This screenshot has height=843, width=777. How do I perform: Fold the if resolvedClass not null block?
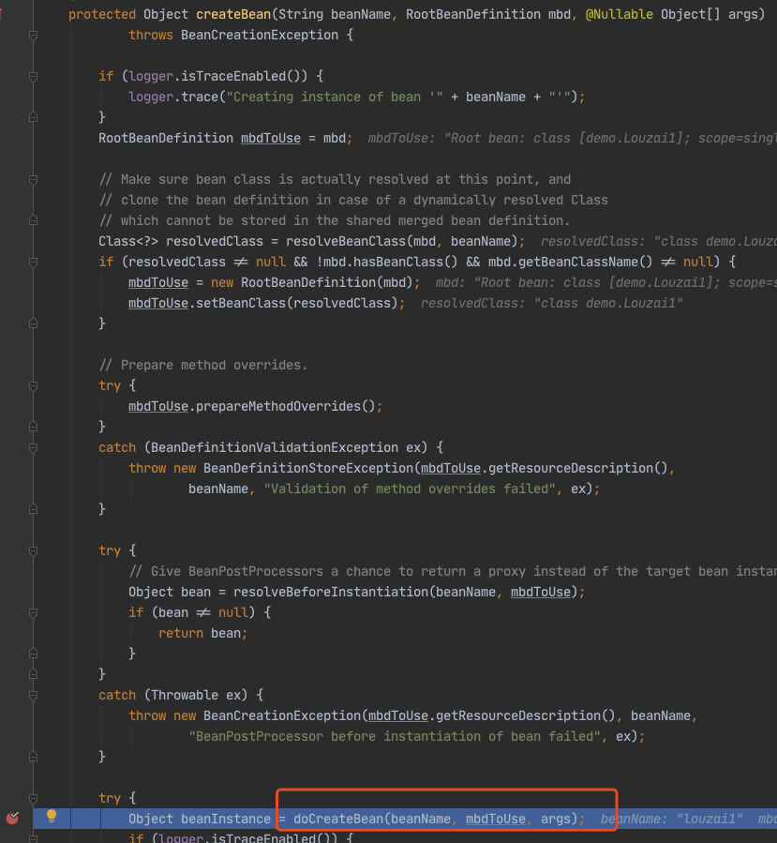pyautogui.click(x=34, y=263)
